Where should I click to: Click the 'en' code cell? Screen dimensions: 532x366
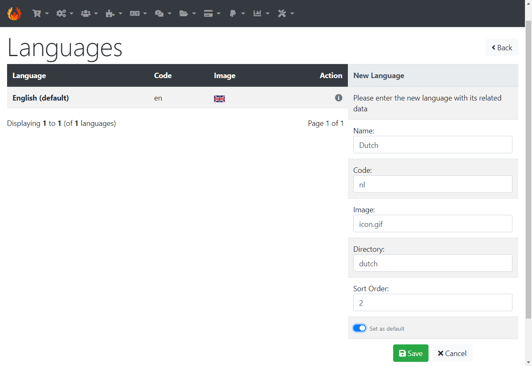pyautogui.click(x=158, y=98)
